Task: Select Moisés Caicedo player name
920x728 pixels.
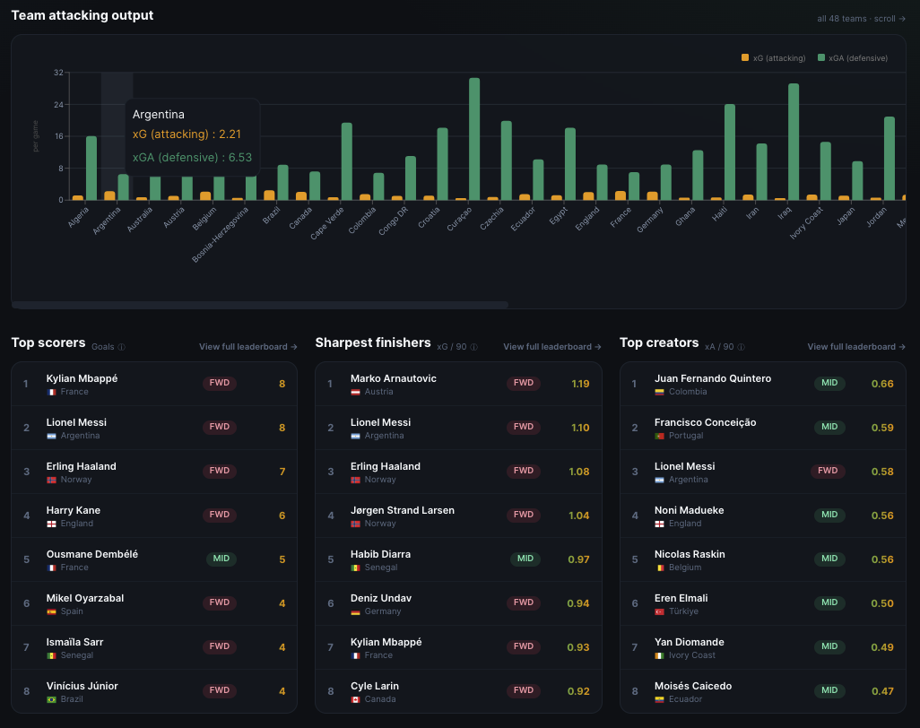Action: coord(693,686)
